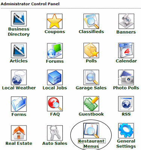Open the Garage Sales icon
The image size is (141, 150).
(91, 77)
